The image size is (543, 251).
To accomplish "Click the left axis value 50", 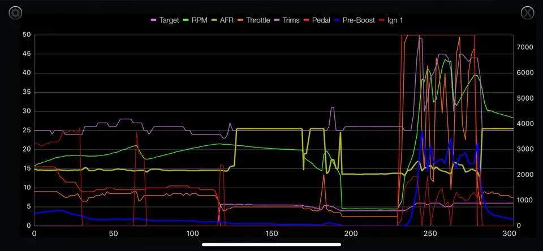I will pos(27,35).
